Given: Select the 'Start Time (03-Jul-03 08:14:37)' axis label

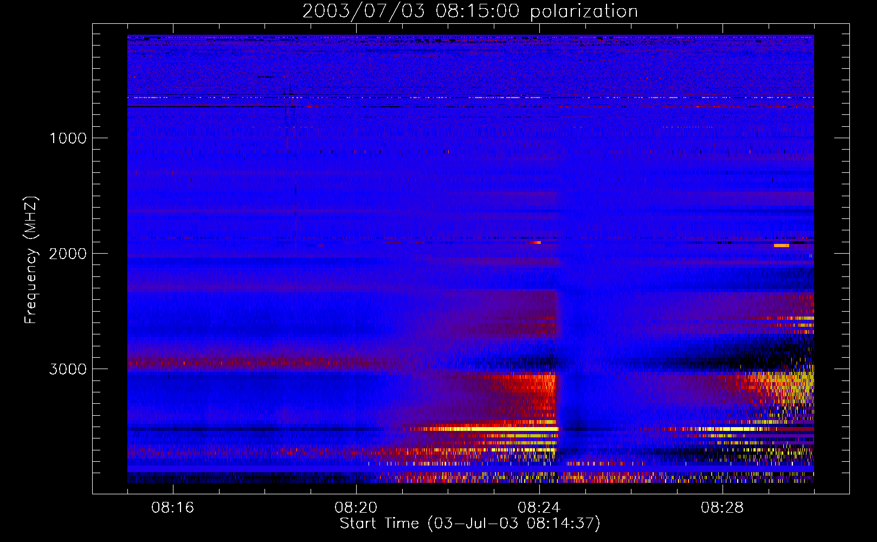Looking at the screenshot, I should click(470, 524).
